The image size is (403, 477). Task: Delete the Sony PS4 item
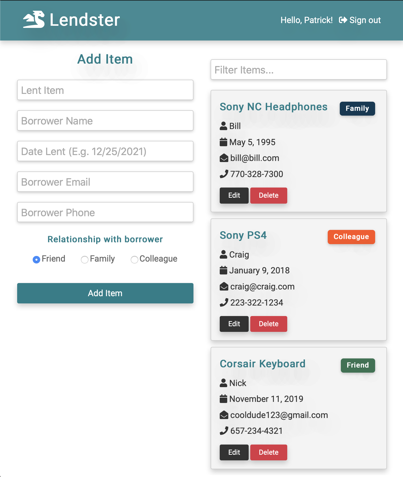click(x=269, y=324)
